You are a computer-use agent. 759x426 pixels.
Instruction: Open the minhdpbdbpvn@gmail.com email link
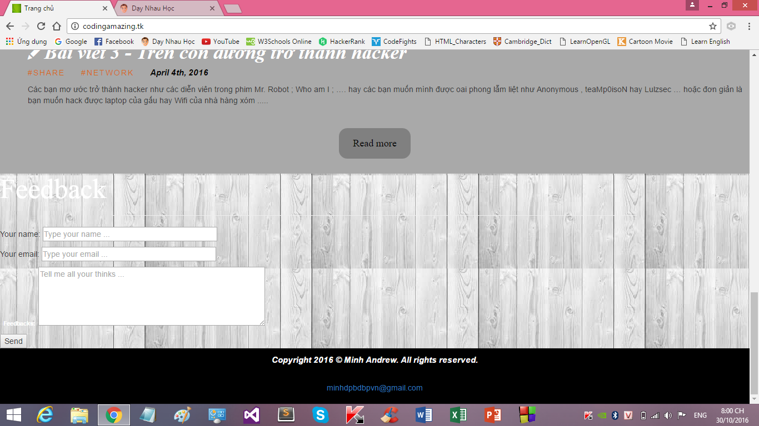(374, 388)
